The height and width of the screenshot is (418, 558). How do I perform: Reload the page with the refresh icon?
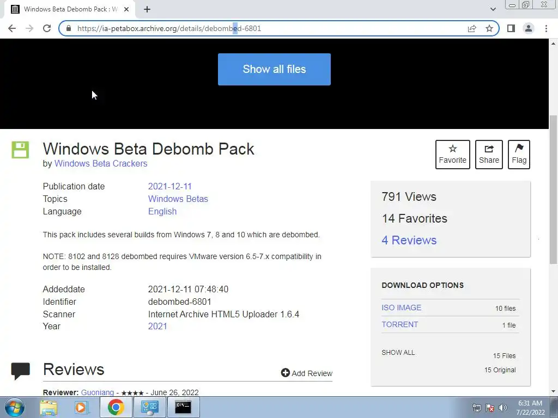coord(47,28)
